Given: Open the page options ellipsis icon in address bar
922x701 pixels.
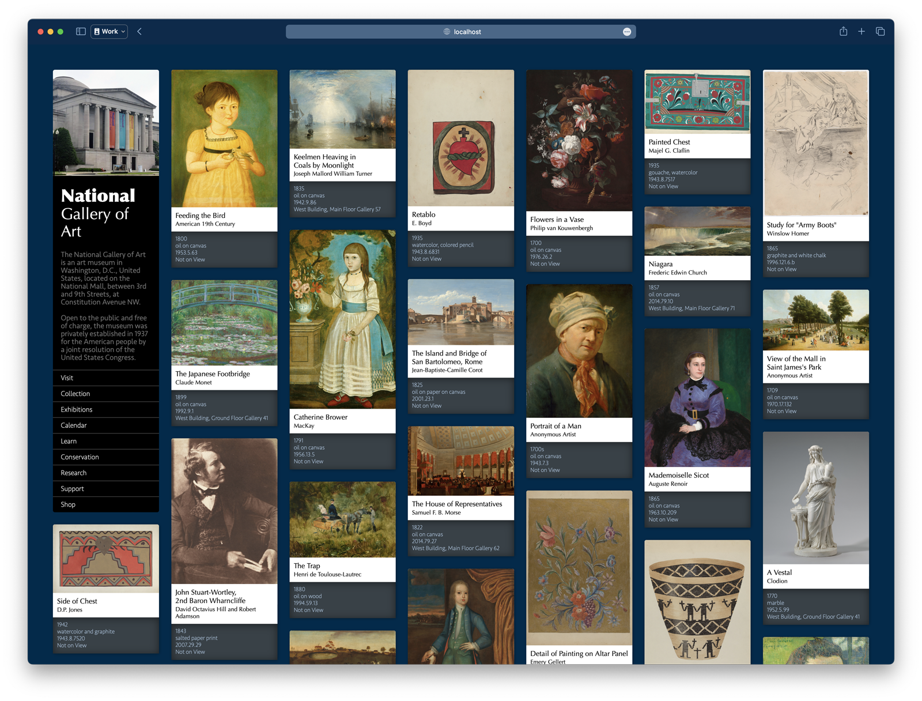Looking at the screenshot, I should (x=627, y=32).
